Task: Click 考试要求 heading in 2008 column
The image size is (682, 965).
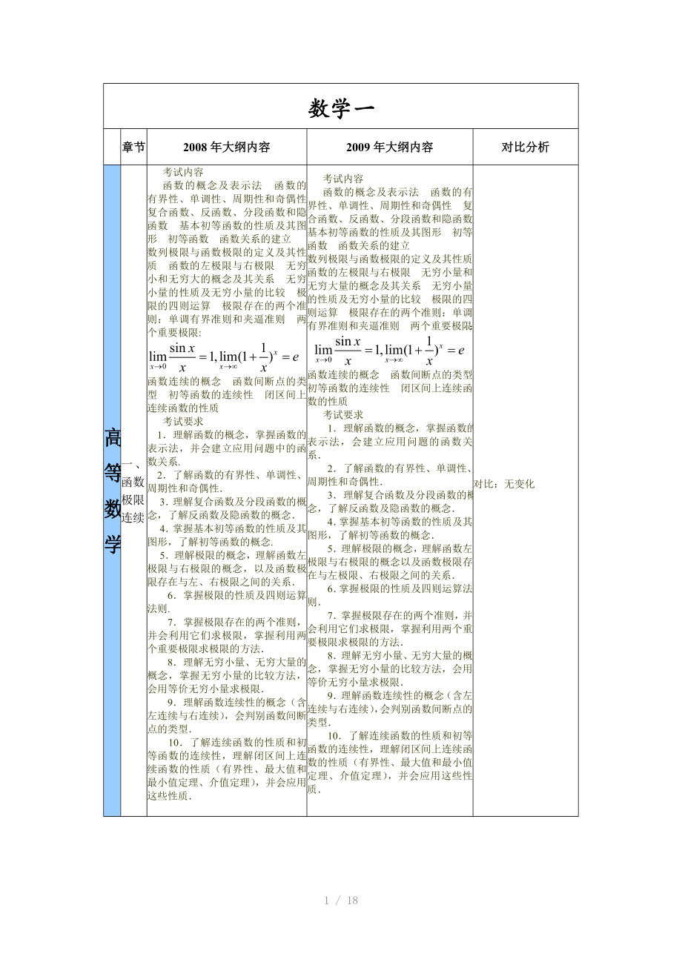Action: pos(183,421)
